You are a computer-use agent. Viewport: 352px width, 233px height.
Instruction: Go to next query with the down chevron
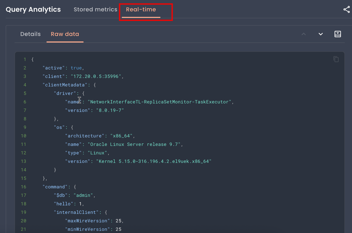(321, 34)
